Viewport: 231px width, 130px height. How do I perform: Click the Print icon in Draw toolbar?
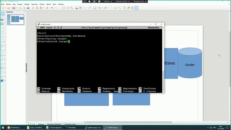pos(28,8)
